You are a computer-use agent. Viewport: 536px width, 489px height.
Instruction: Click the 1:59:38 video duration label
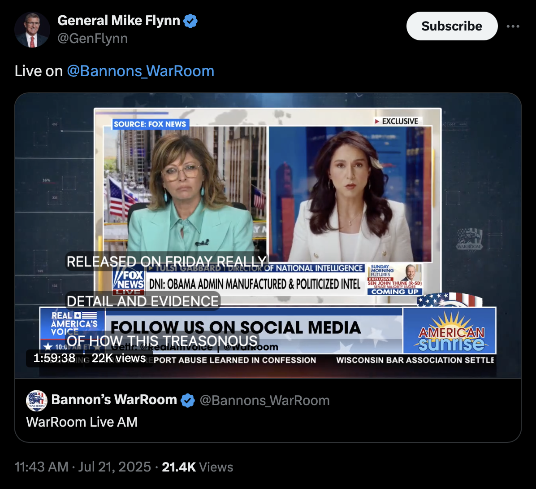(x=54, y=358)
